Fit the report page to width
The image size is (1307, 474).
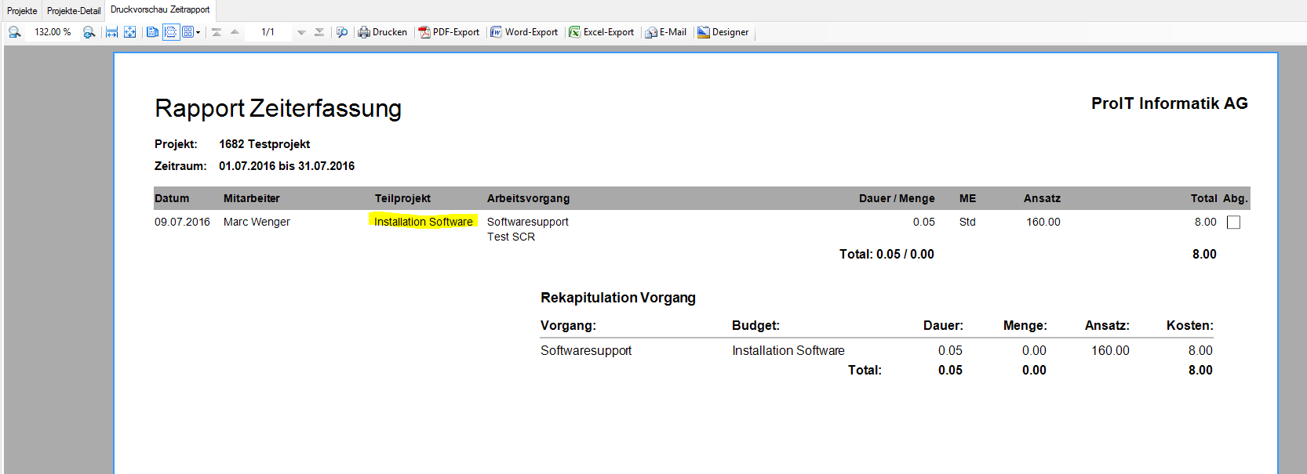coord(111,32)
